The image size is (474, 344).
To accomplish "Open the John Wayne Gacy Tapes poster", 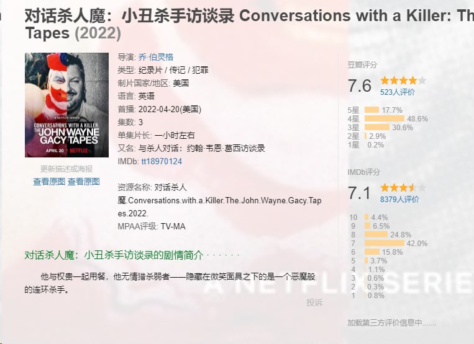I will click(x=66, y=105).
